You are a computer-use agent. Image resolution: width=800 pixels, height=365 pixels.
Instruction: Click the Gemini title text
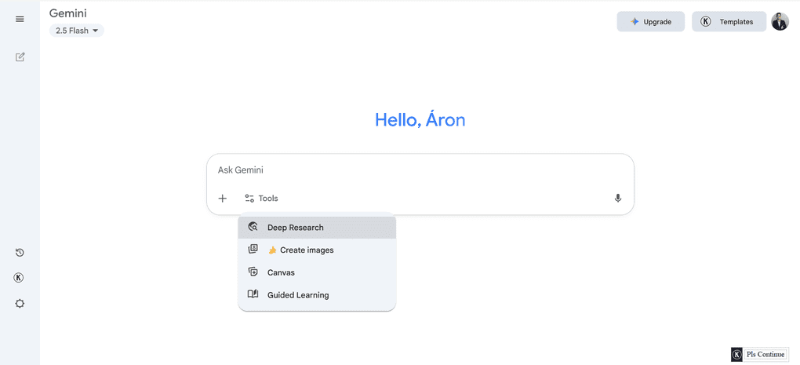point(70,13)
